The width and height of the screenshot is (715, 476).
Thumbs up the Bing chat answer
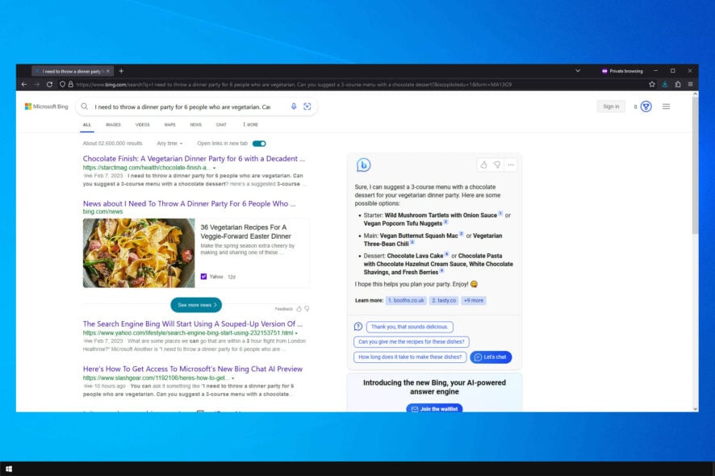[x=484, y=164]
